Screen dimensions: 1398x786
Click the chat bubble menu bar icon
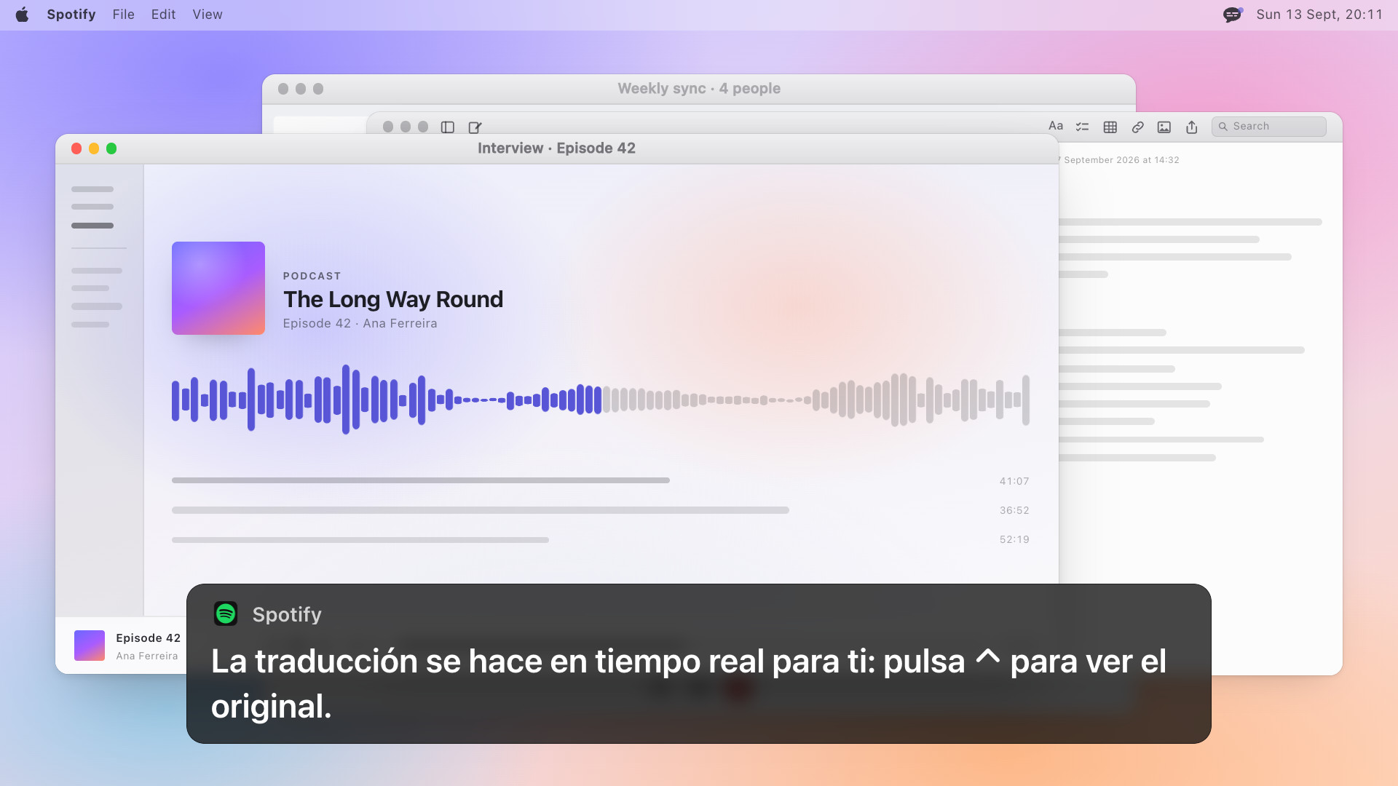coord(1232,15)
